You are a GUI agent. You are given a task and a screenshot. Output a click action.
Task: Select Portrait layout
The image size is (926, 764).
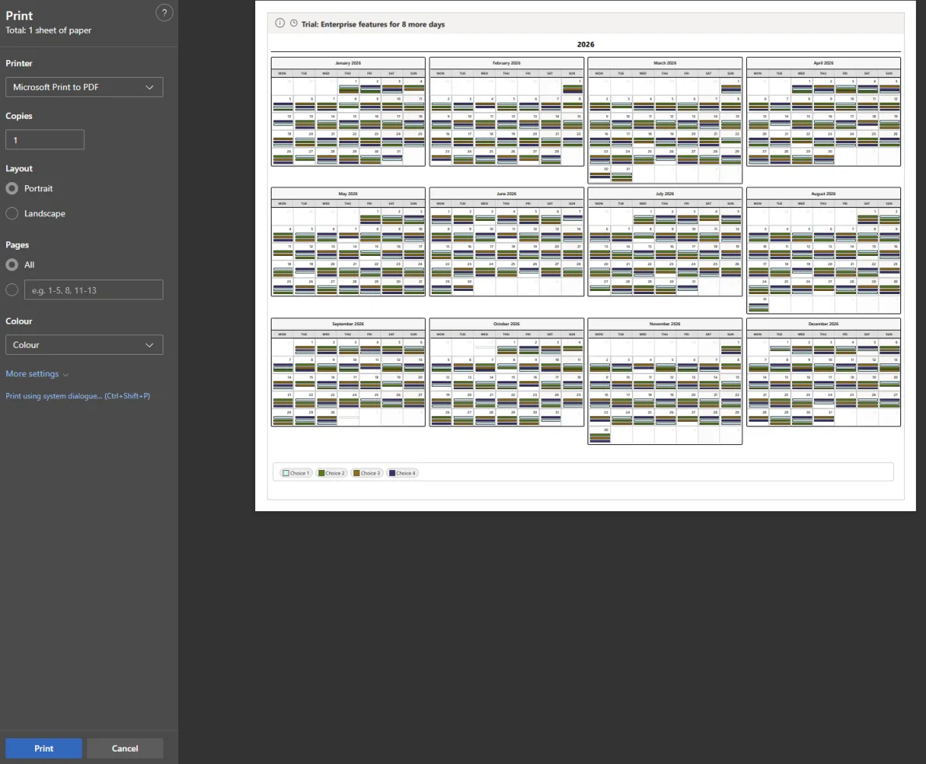click(x=12, y=188)
